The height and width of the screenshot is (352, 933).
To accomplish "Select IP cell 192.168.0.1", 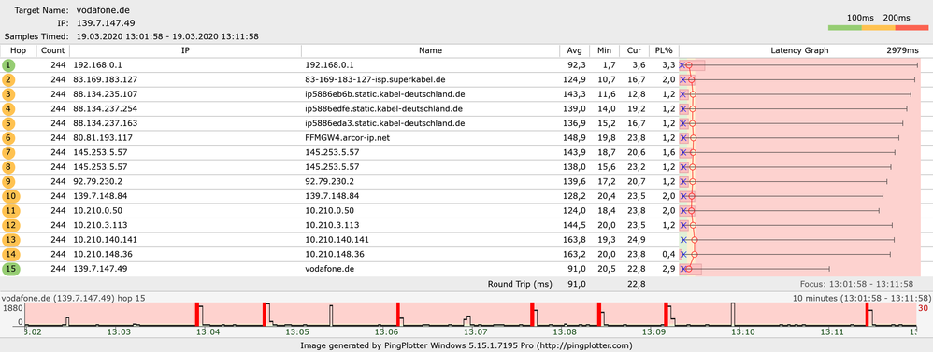I will [98, 65].
